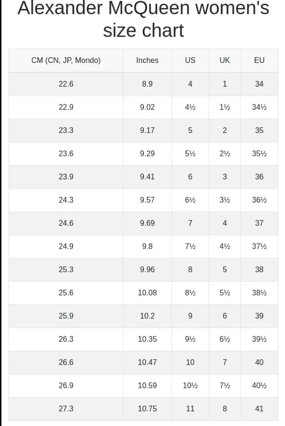This screenshot has width=285, height=426.
Task: Click the EU 36 cell
Action: click(x=259, y=177)
